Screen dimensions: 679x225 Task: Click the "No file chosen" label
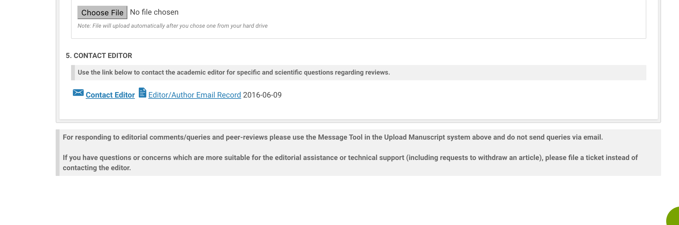(154, 12)
